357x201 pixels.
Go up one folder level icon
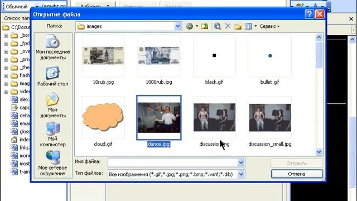click(205, 26)
